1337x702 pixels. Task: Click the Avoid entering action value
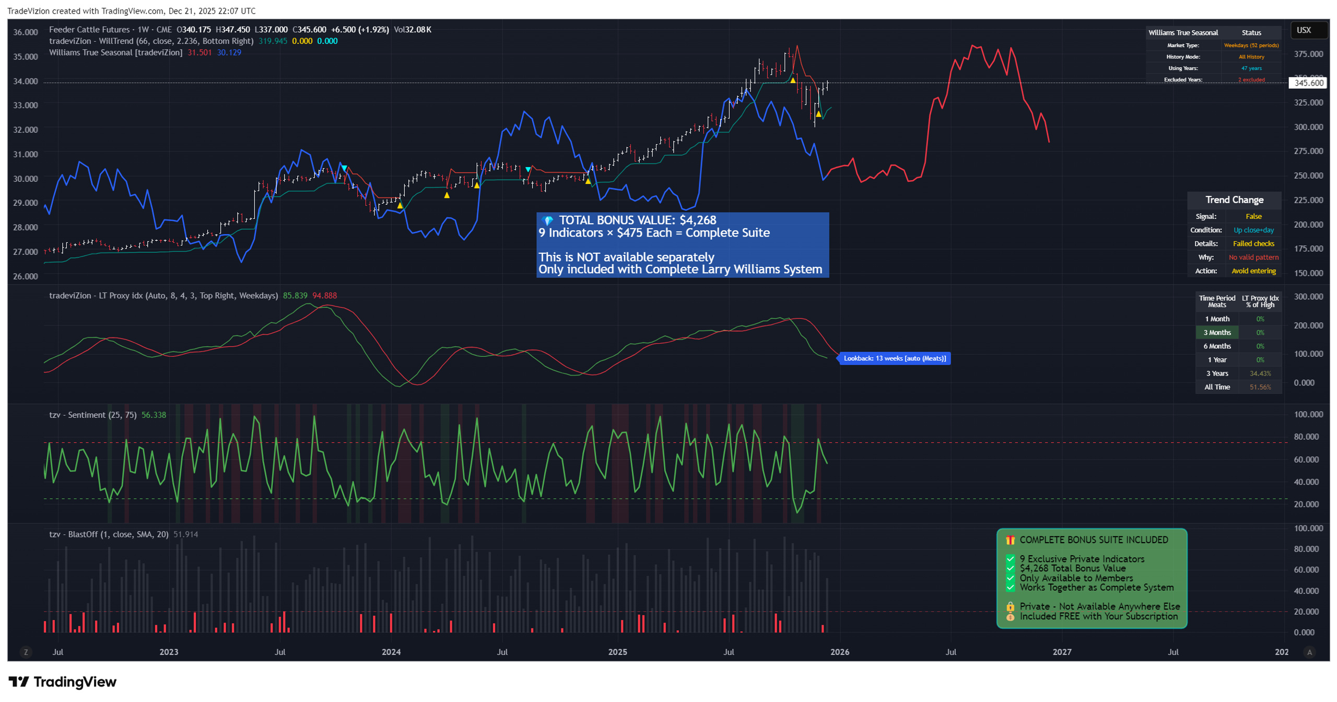tap(1253, 271)
